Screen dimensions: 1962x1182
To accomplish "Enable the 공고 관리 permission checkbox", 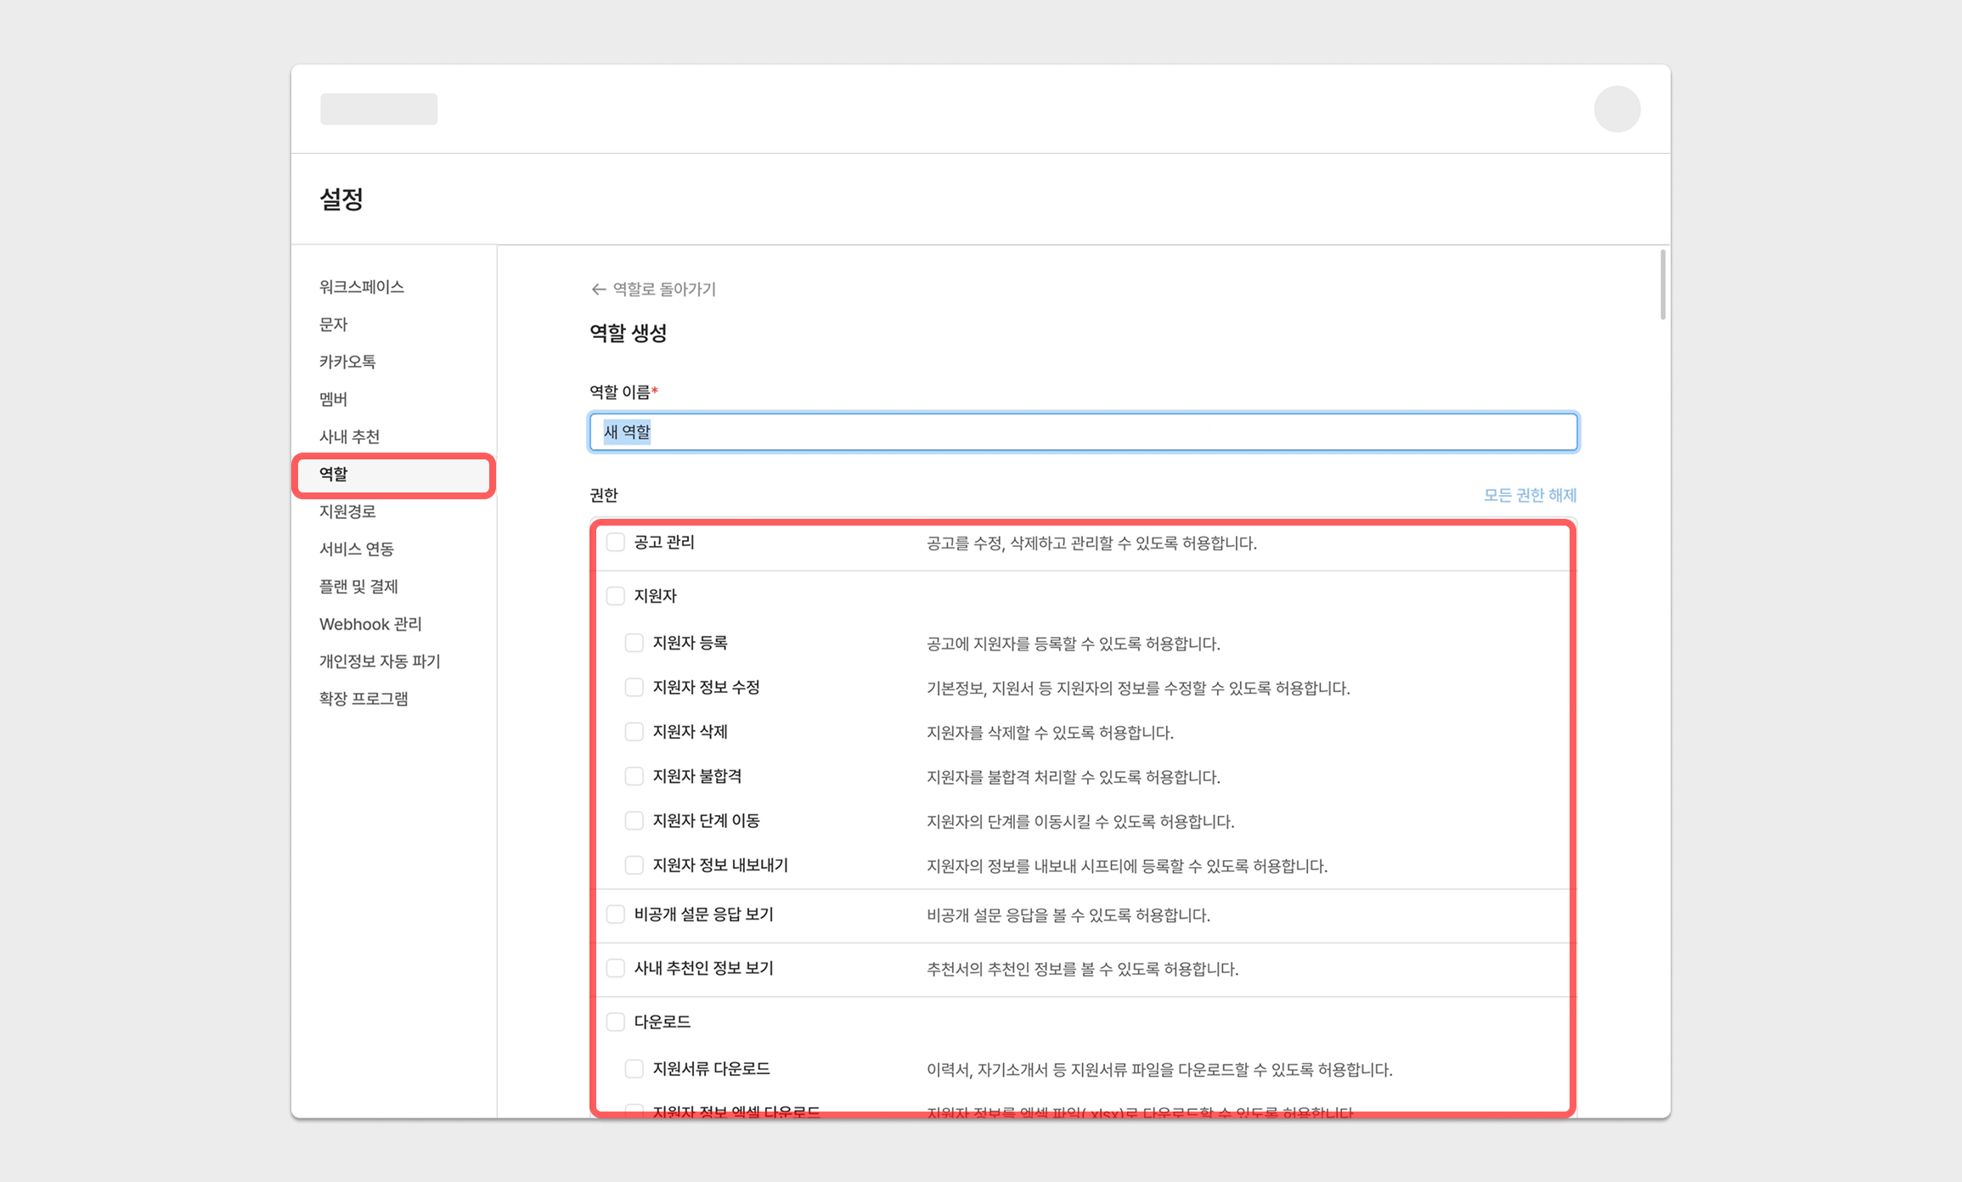I will 616,543.
